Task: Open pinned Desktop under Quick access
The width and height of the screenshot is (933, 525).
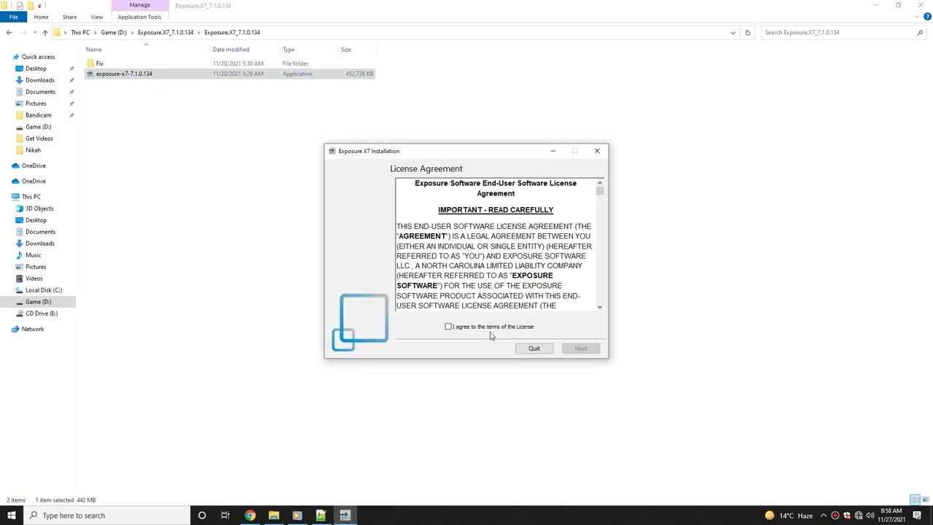Action: pos(36,69)
